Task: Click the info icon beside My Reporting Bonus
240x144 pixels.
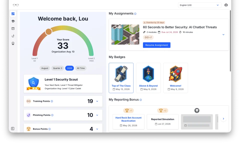Action: (141, 100)
